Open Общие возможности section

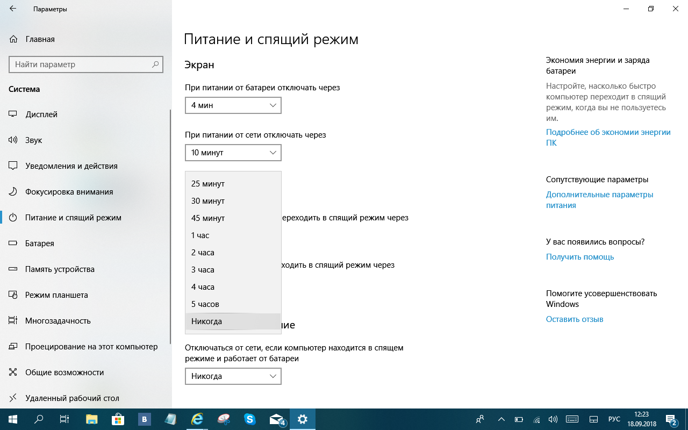pyautogui.click(x=86, y=372)
